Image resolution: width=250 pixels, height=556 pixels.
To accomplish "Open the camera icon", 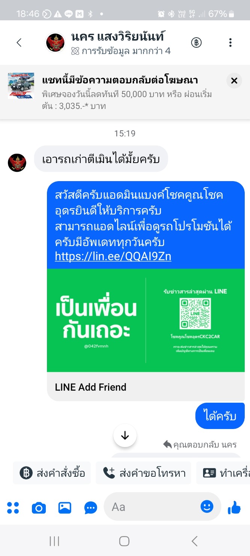I will tap(39, 508).
